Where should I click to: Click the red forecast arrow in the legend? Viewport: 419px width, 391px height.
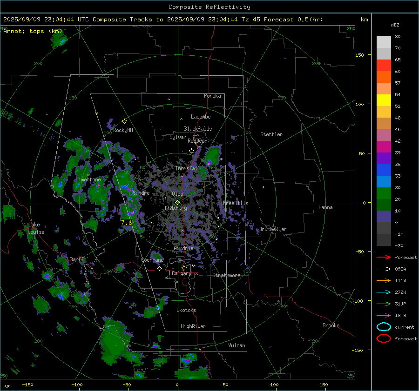[x=384, y=257]
